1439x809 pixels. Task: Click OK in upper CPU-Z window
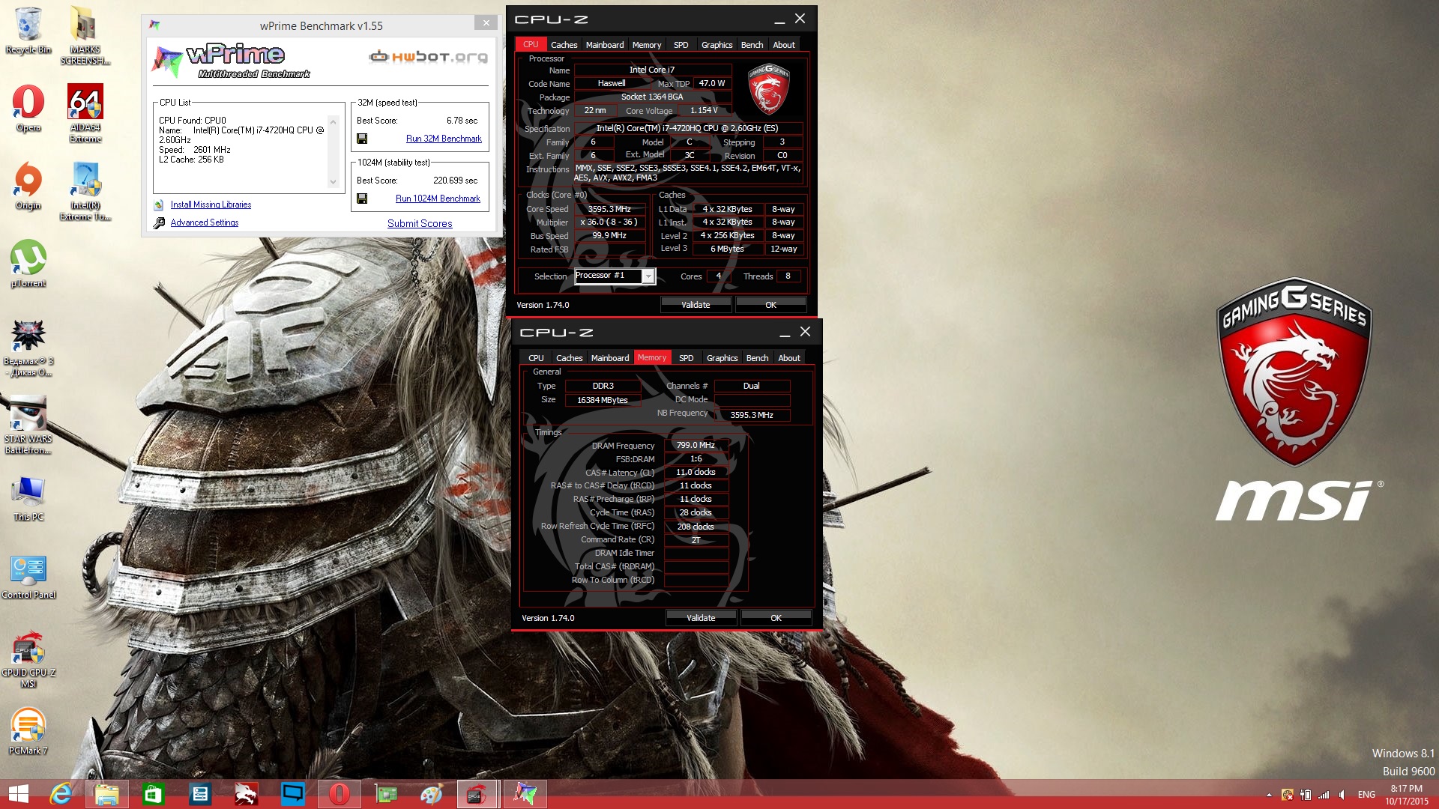coord(770,305)
